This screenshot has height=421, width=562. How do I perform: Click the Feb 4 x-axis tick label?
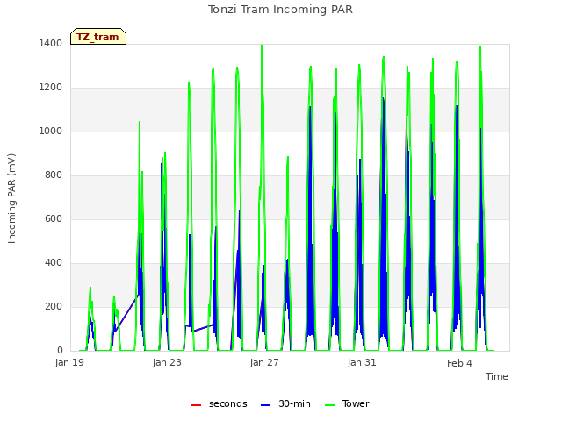pos(459,363)
